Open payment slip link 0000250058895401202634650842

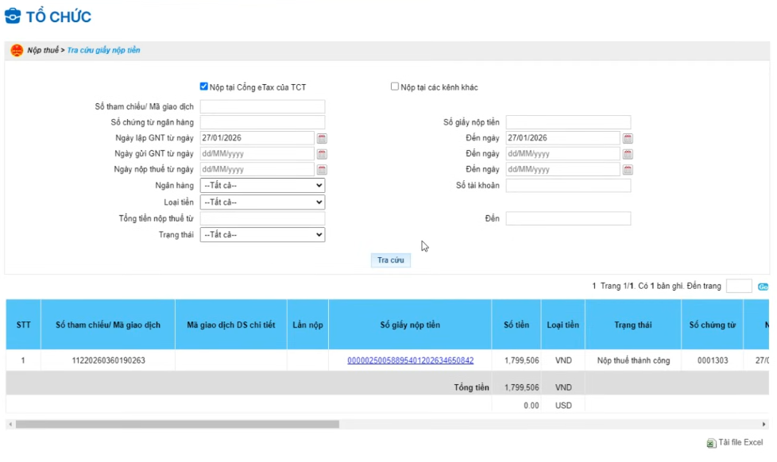point(410,360)
